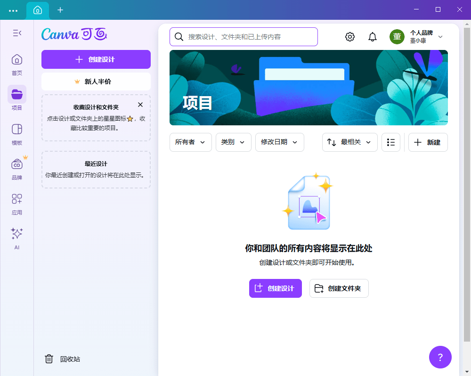Open the 回收站 trash icon
Image resolution: width=471 pixels, height=376 pixels.
(49, 359)
